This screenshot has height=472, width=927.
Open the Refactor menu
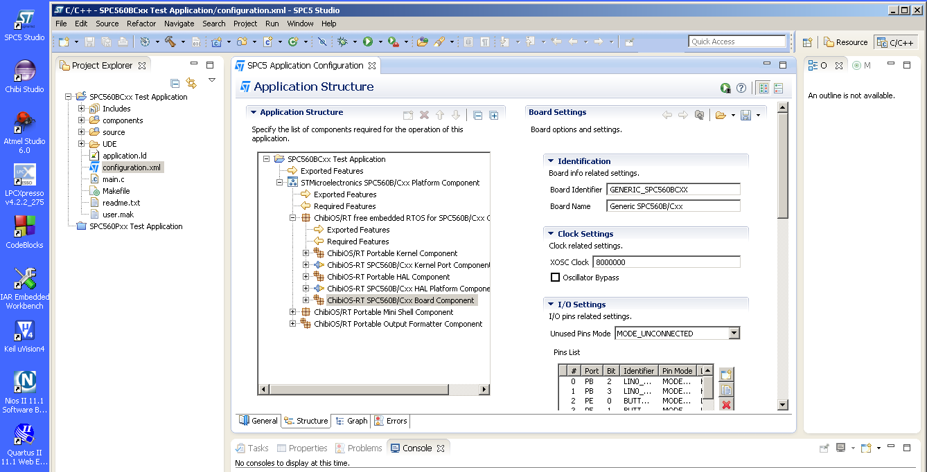(x=141, y=24)
